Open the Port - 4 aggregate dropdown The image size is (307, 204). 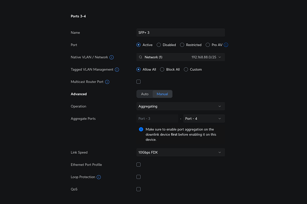[204, 119]
